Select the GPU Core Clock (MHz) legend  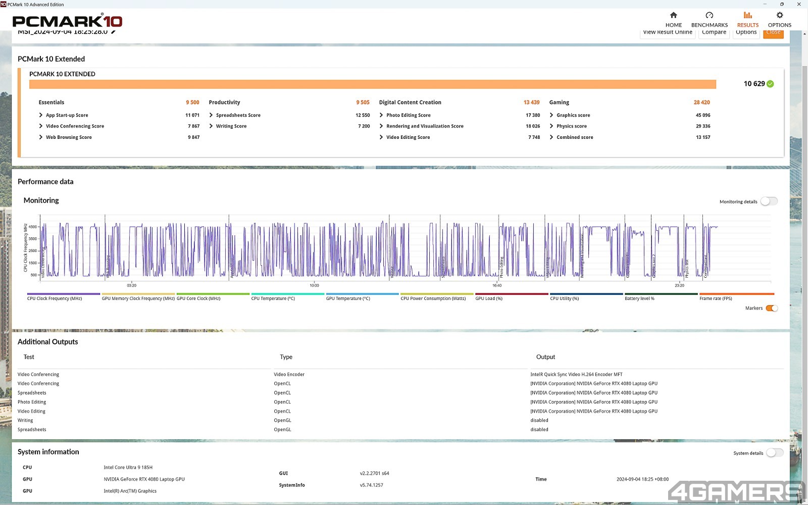(213, 296)
